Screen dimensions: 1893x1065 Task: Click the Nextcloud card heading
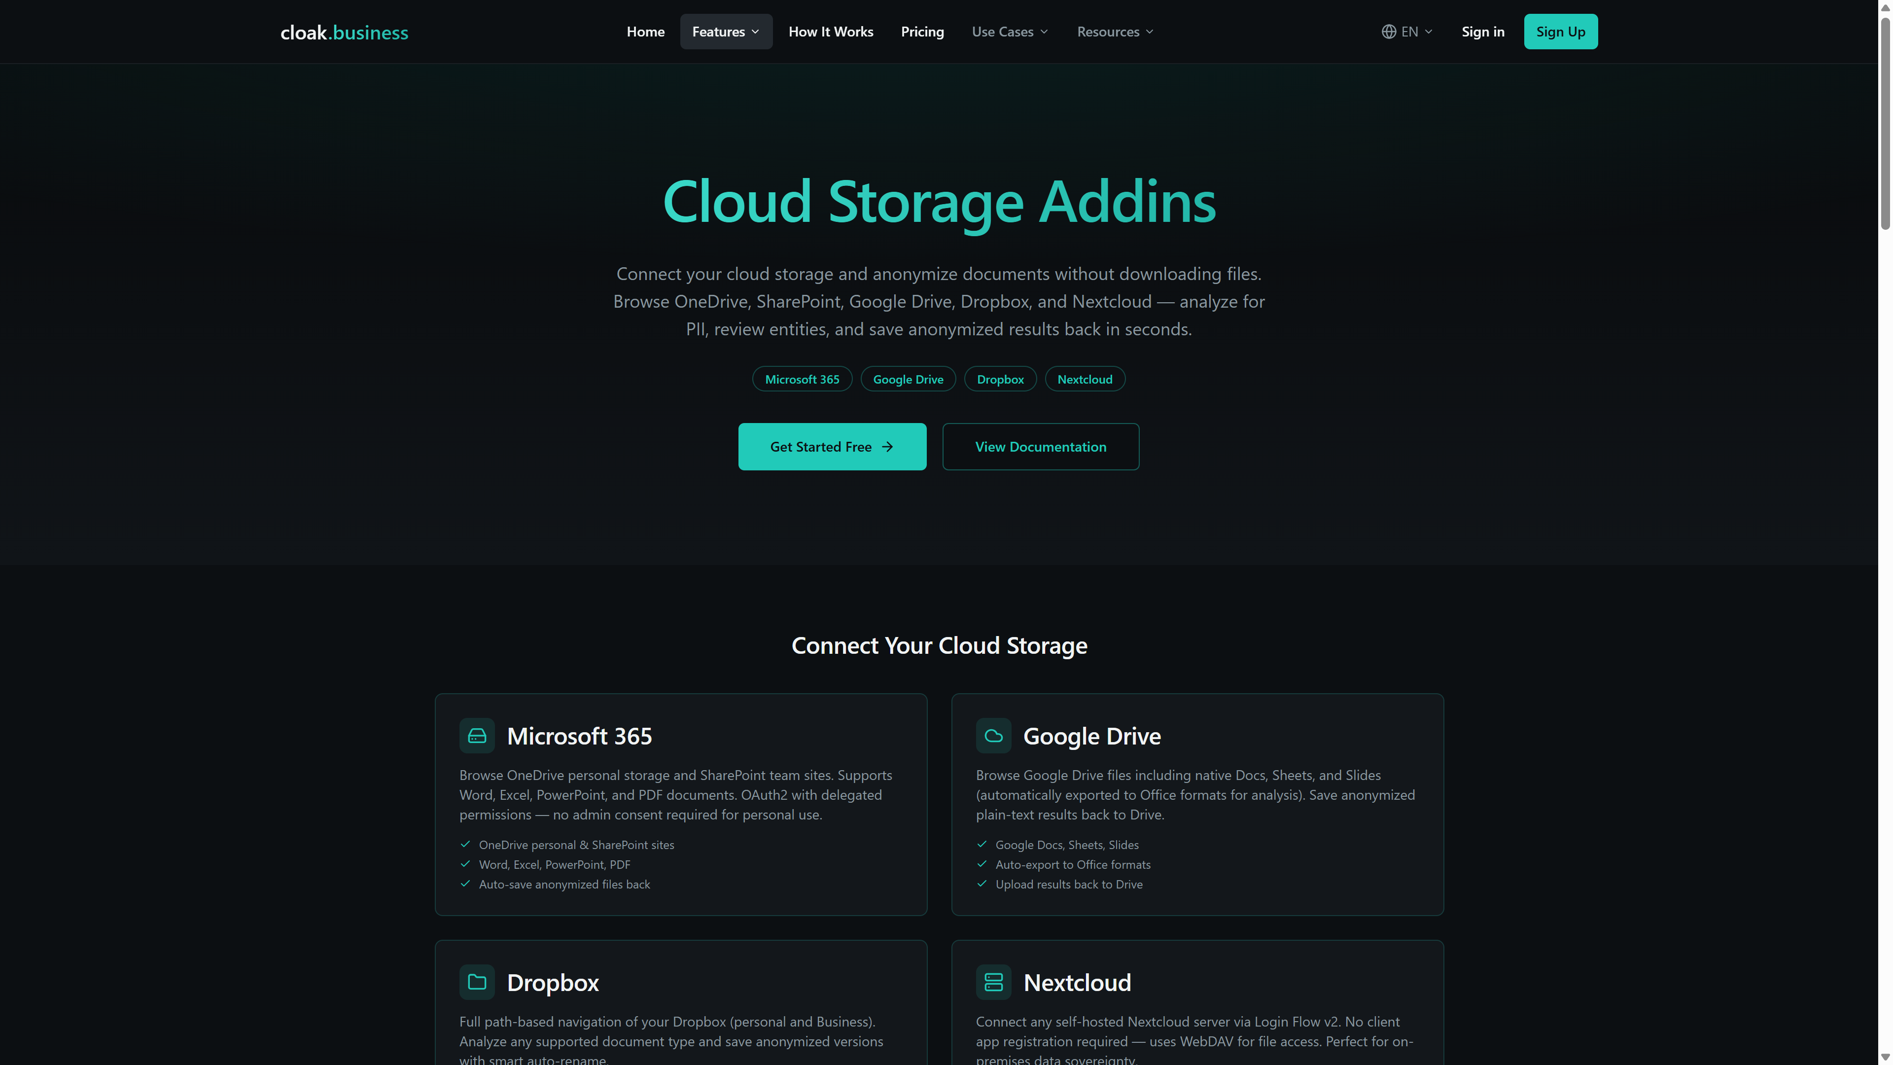pyautogui.click(x=1077, y=983)
